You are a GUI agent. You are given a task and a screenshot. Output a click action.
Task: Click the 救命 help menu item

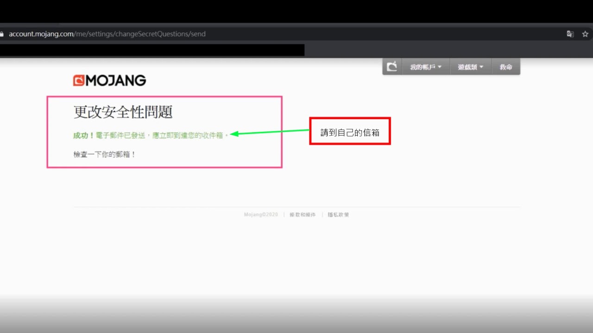point(506,67)
